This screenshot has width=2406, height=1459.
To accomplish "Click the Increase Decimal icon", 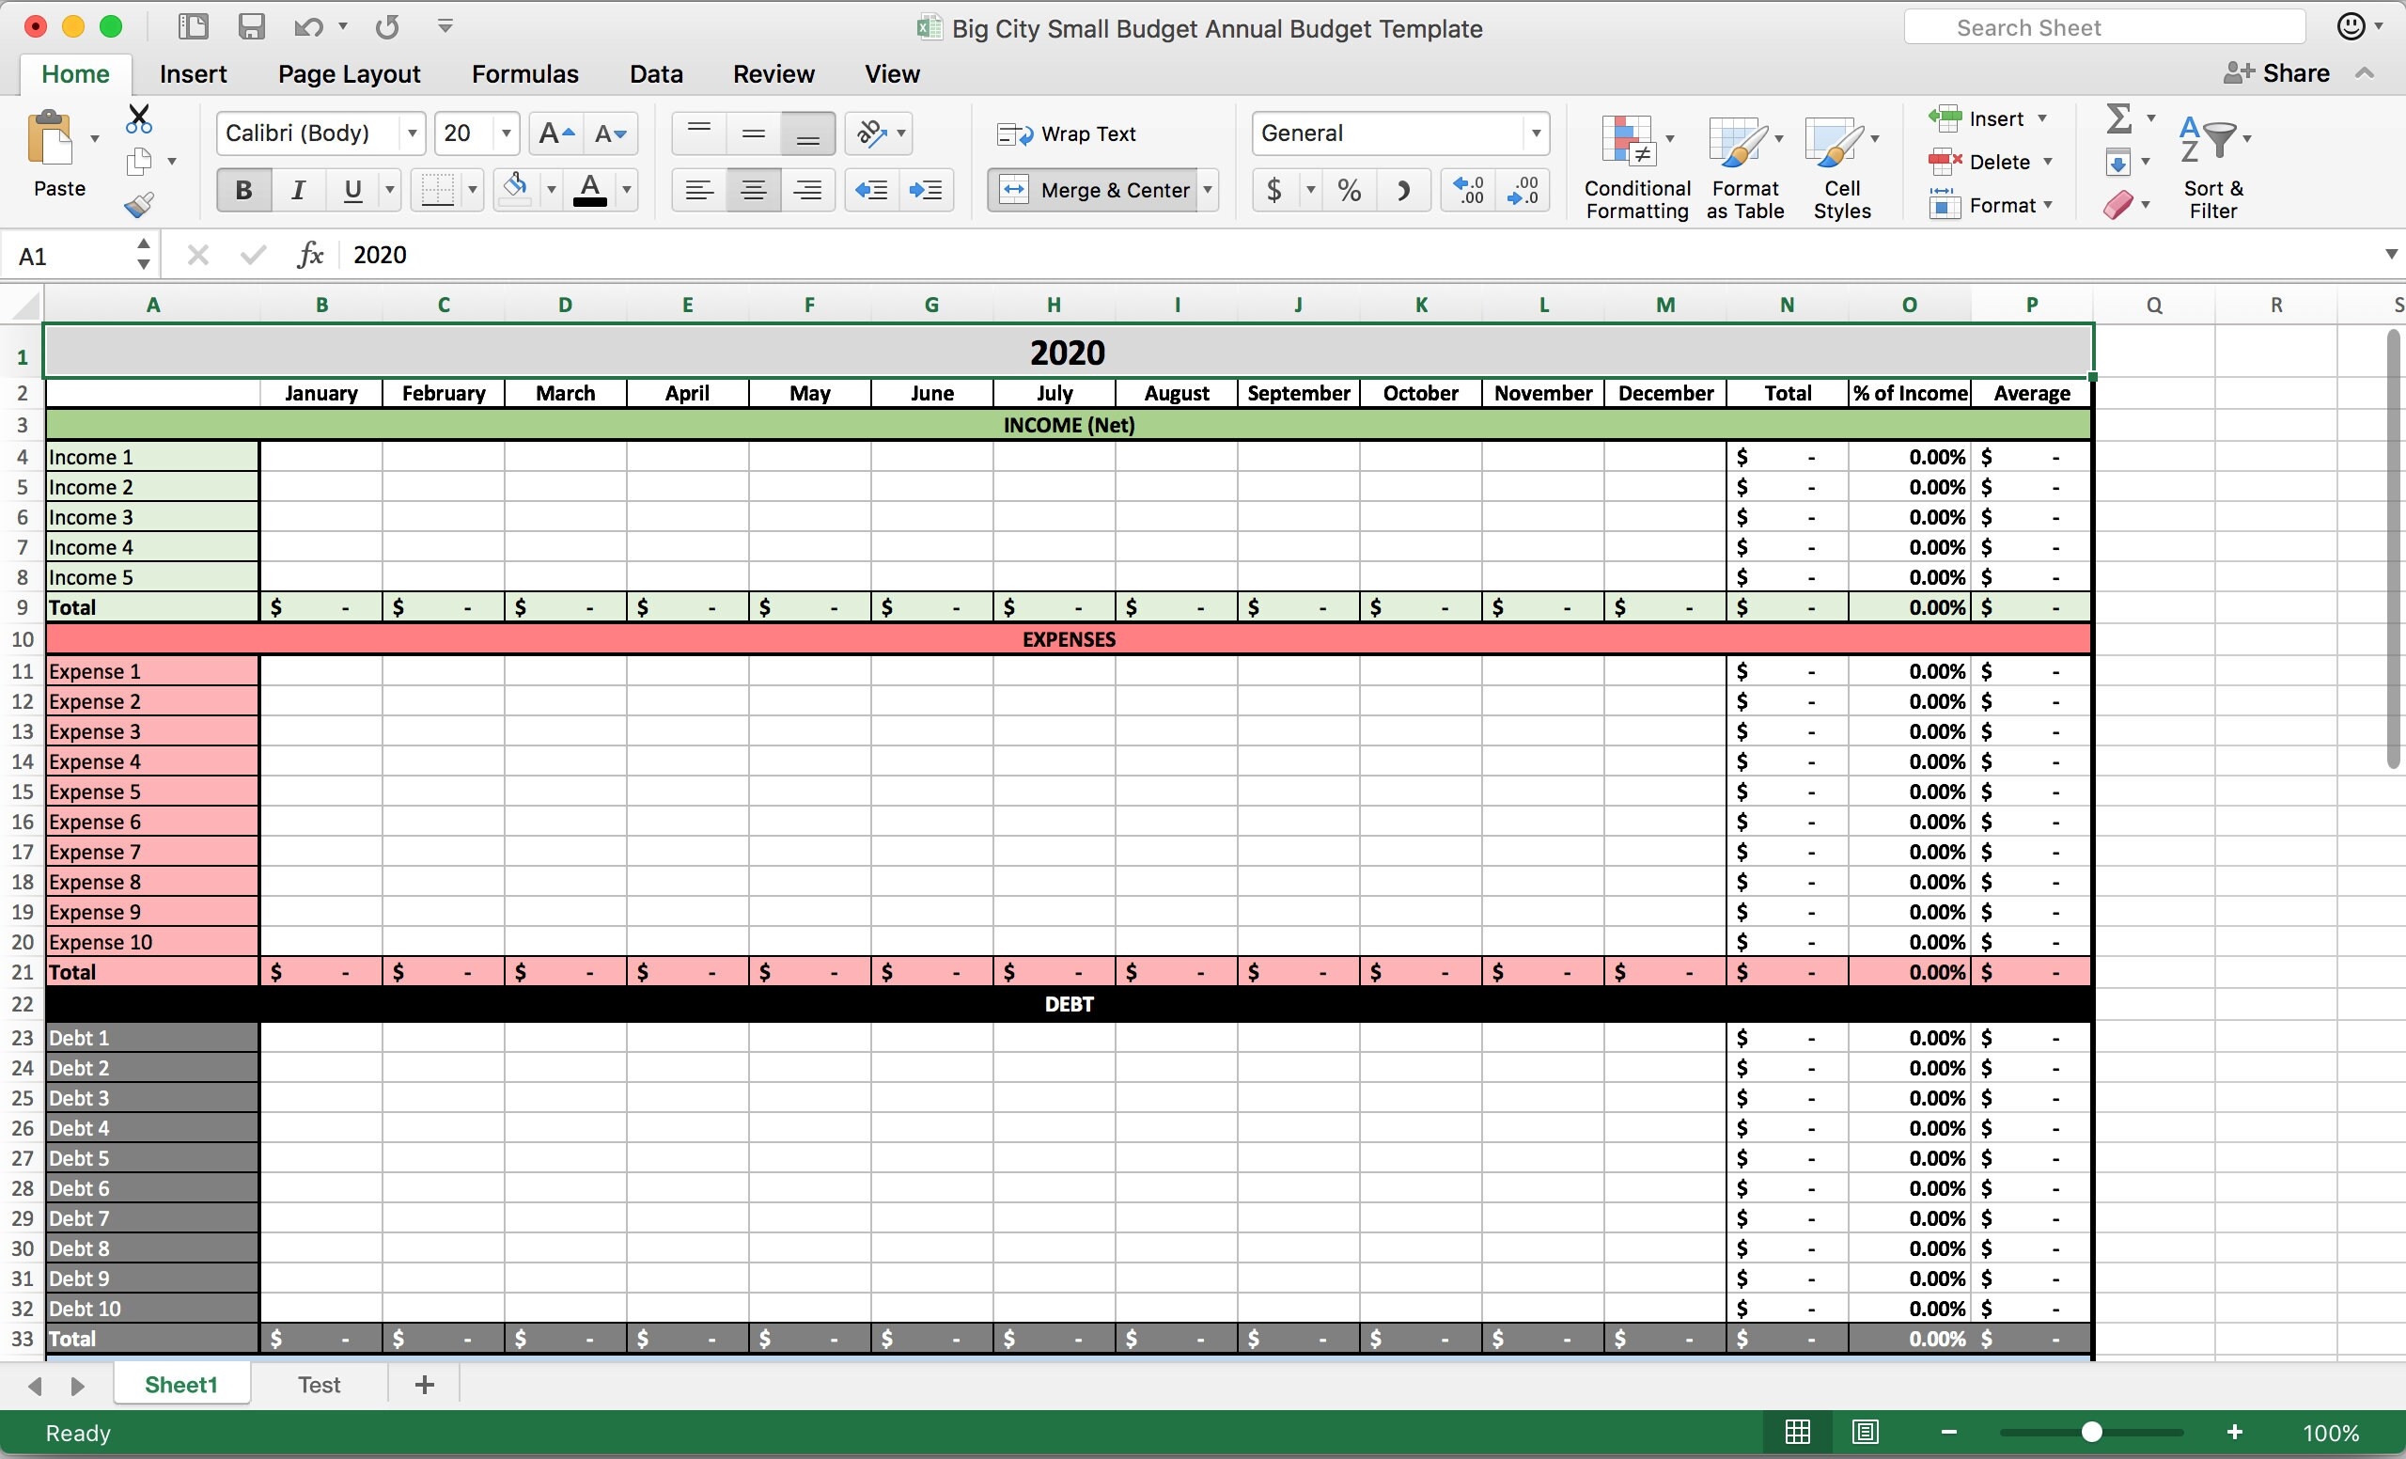I will [1468, 190].
